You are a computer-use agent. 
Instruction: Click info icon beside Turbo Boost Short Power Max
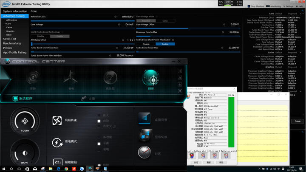pyautogui.click(x=117, y=48)
